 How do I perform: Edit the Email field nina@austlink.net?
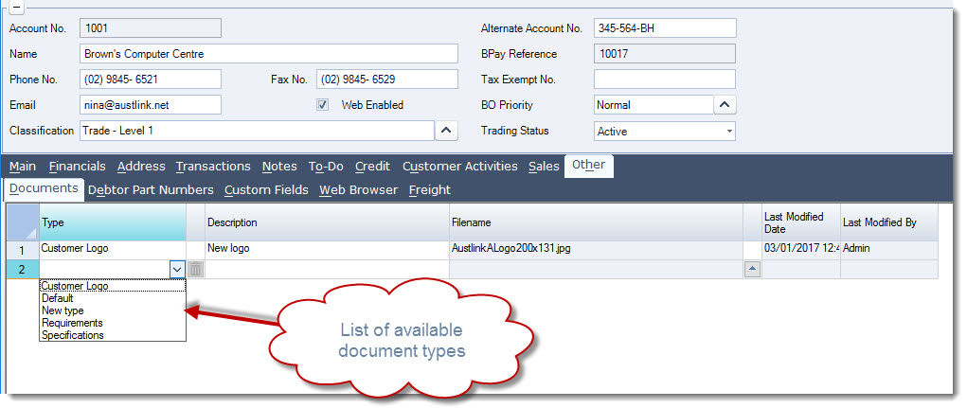point(151,105)
